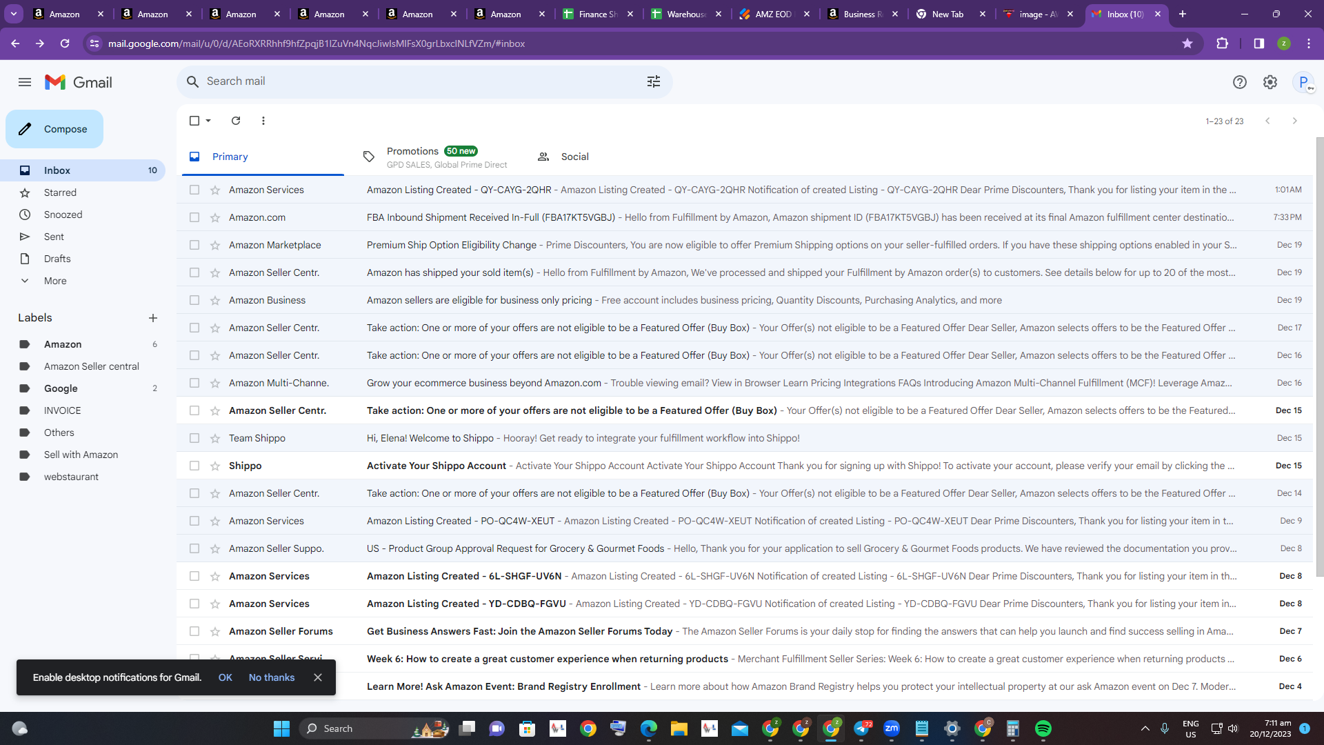
Task: Open Chrome Extensions puzzle icon
Action: 1223,43
